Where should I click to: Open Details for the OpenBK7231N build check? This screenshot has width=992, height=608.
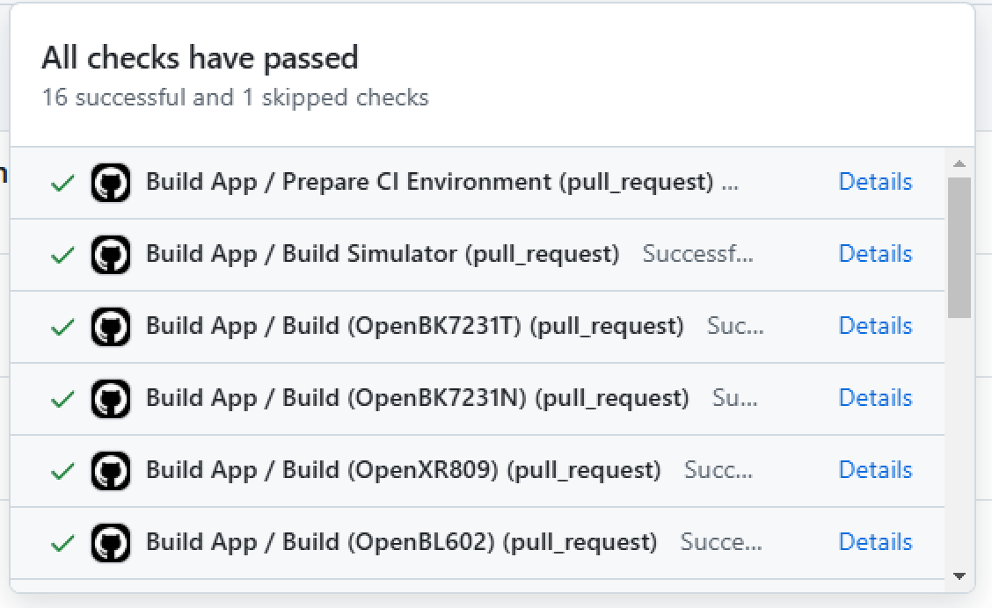click(x=875, y=398)
